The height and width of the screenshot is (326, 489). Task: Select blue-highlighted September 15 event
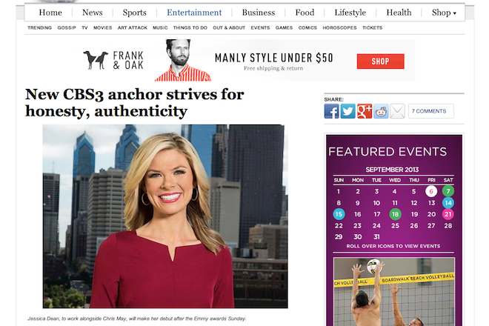(x=339, y=214)
